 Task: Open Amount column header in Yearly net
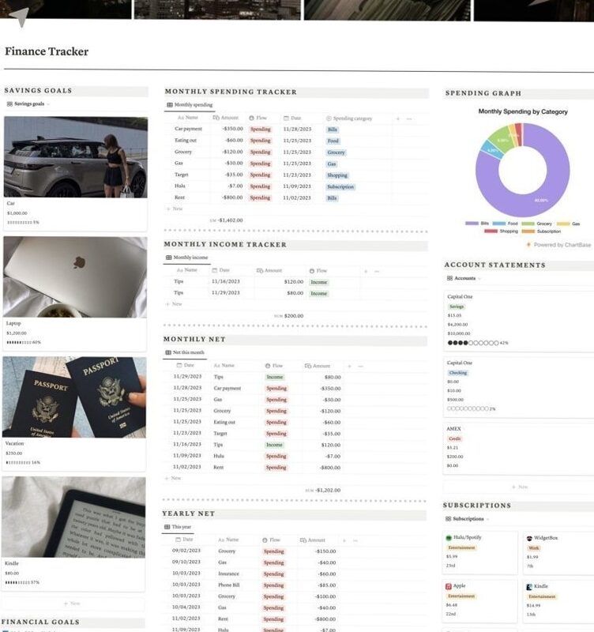click(x=312, y=540)
